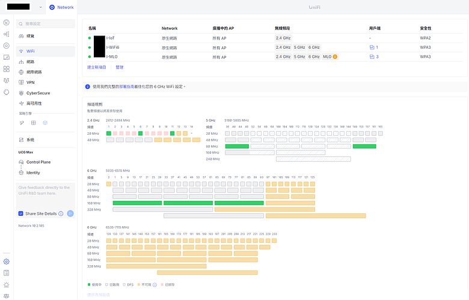Toggle 5 GHz 20 MHz channel 36 block

(227, 133)
